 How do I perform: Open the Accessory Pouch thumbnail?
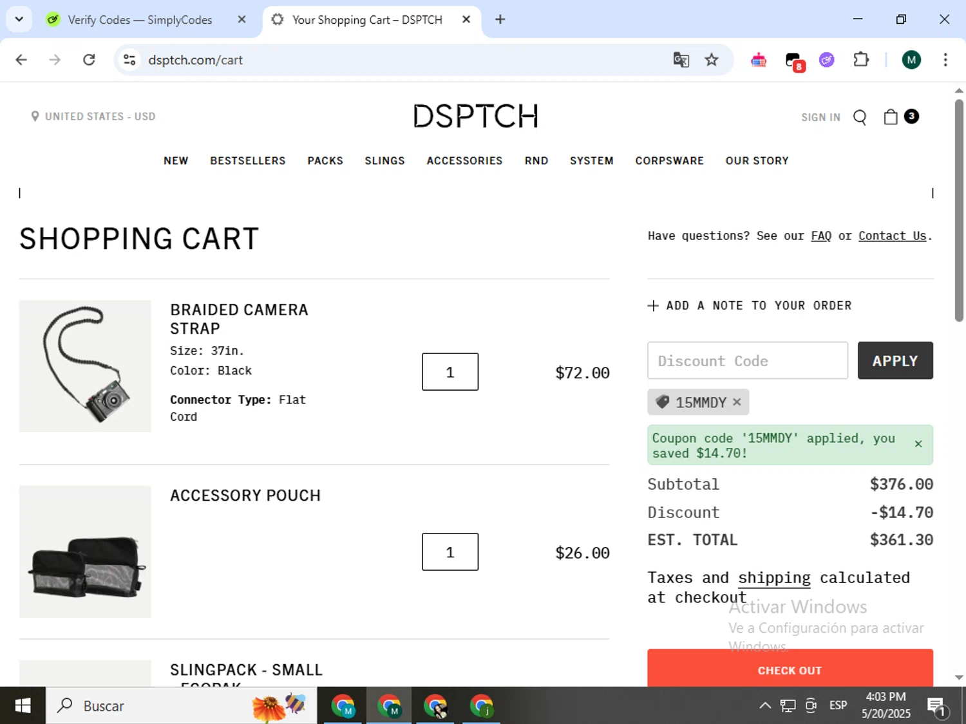pos(85,552)
